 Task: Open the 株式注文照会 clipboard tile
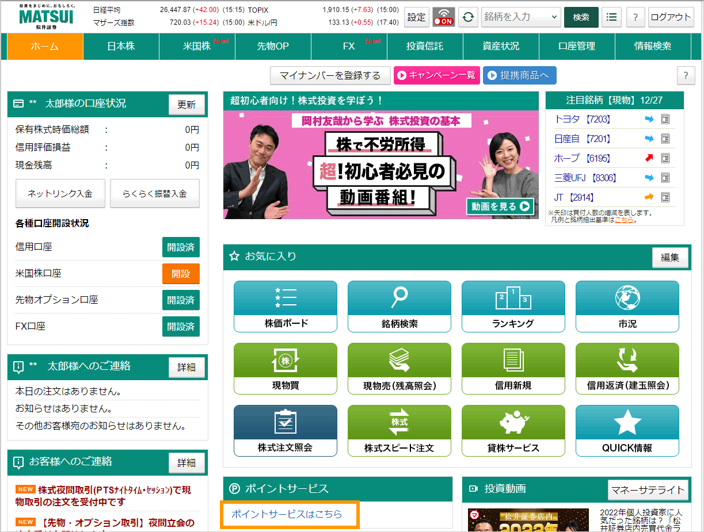click(x=286, y=431)
